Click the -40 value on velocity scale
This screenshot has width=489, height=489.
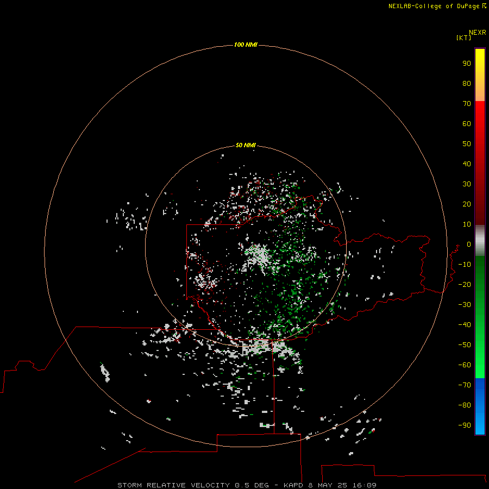[465, 325]
